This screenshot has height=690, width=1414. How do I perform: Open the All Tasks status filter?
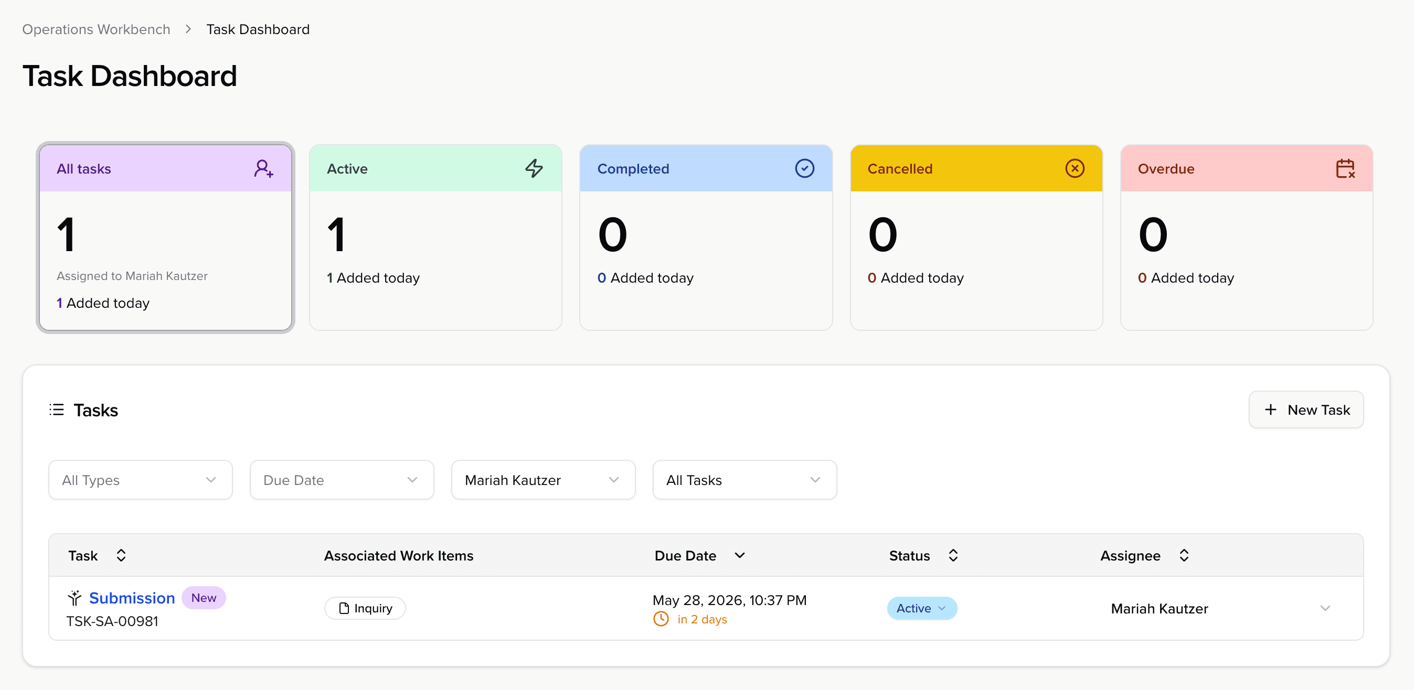pos(745,480)
